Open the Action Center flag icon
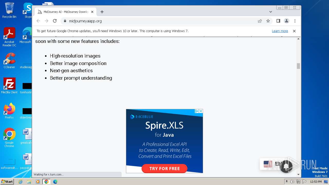The height and width of the screenshot is (185, 329). 304,182
